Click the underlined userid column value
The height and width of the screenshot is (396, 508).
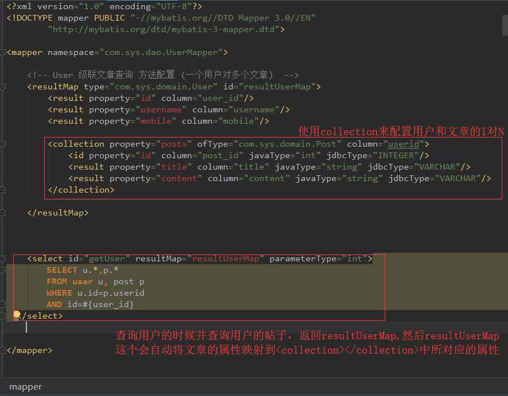(x=403, y=144)
